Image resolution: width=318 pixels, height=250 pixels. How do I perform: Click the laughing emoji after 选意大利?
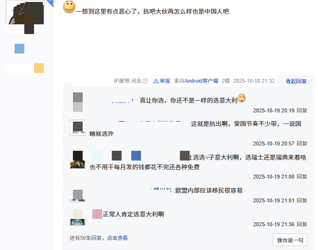coord(242,98)
